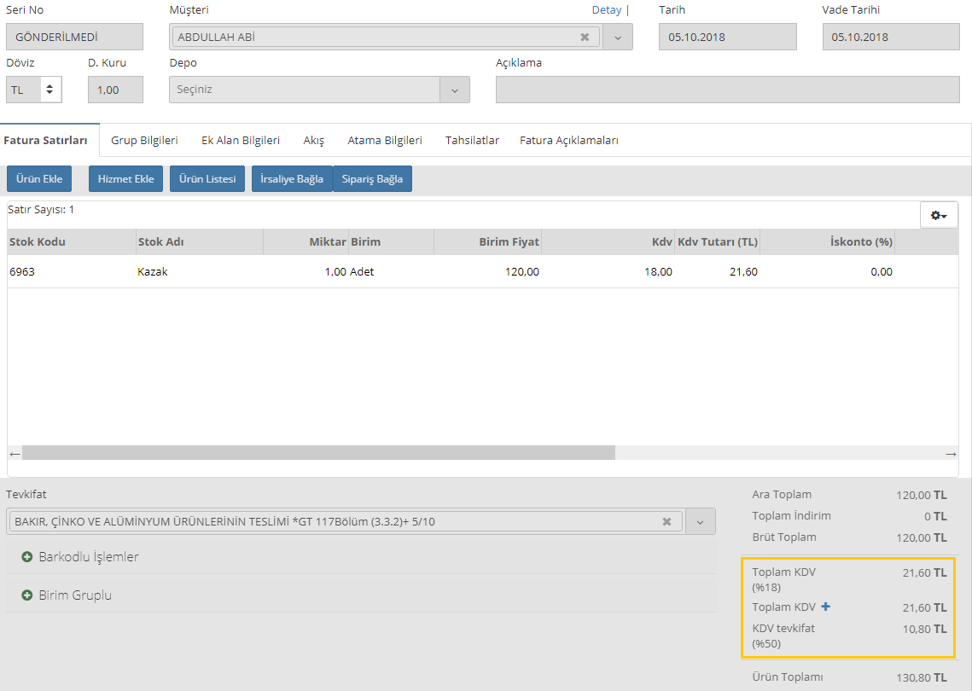Open the Tahsilatlar tab
Image resolution: width=972 pixels, height=691 pixels.
coord(472,141)
